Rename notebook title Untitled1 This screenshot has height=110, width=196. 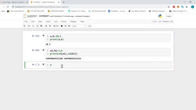pos(44,16)
